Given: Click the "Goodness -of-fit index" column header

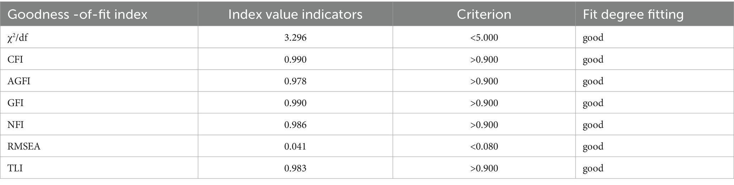Looking at the screenshot, I should 77,15.
